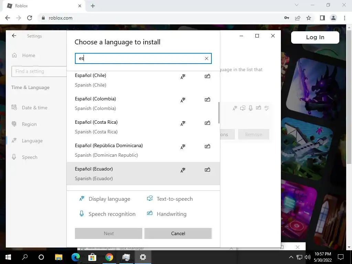Launch Microsoft Edge from taskbar
Screen dimensions: 352x264
75,257
